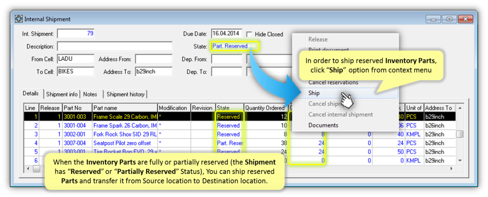Viewport: 488px width, 197px height.
Task: Click the Due Date field
Action: [x=226, y=33]
